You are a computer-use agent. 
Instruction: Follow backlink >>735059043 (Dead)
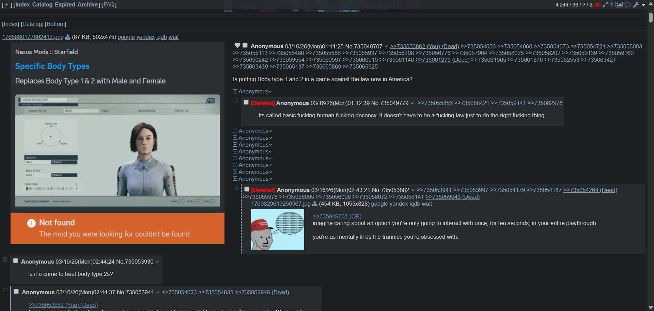point(452,197)
